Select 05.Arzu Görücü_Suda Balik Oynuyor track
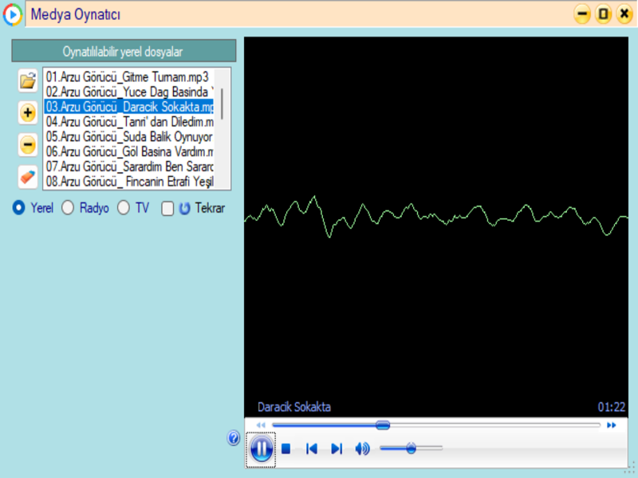 (x=128, y=137)
